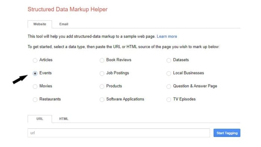
Task: Open the HTML source tab
Action: point(64,119)
